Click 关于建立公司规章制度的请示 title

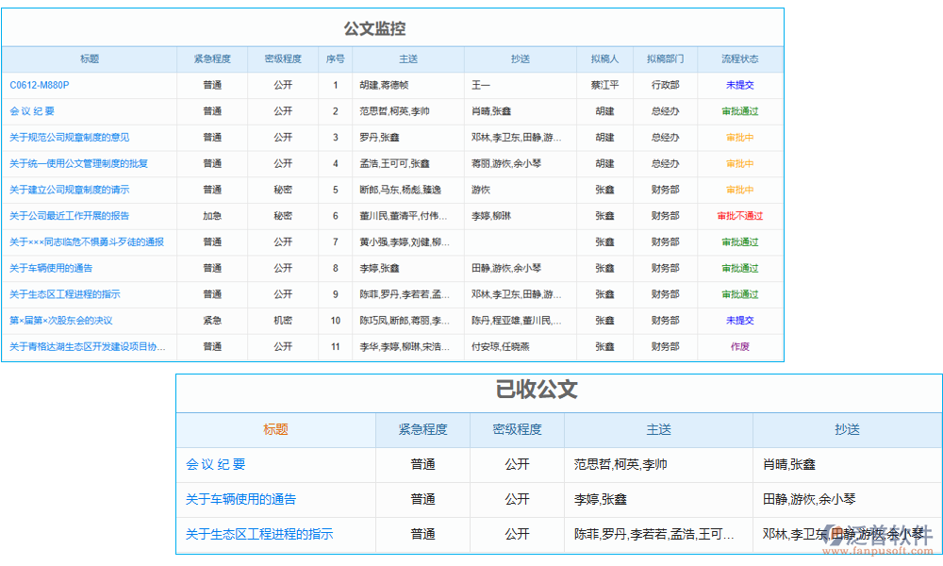(x=70, y=190)
